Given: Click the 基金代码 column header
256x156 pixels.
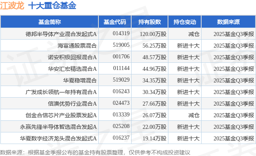Looking at the screenshot, I should tap(115, 22).
